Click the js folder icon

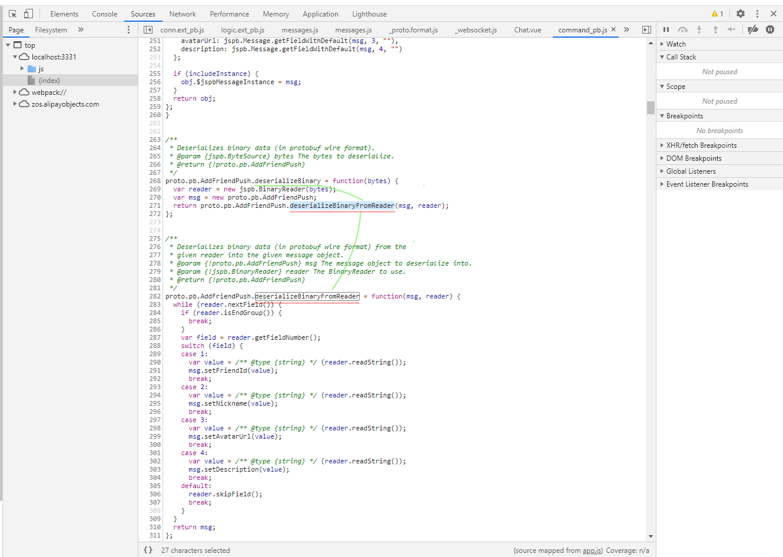point(32,69)
